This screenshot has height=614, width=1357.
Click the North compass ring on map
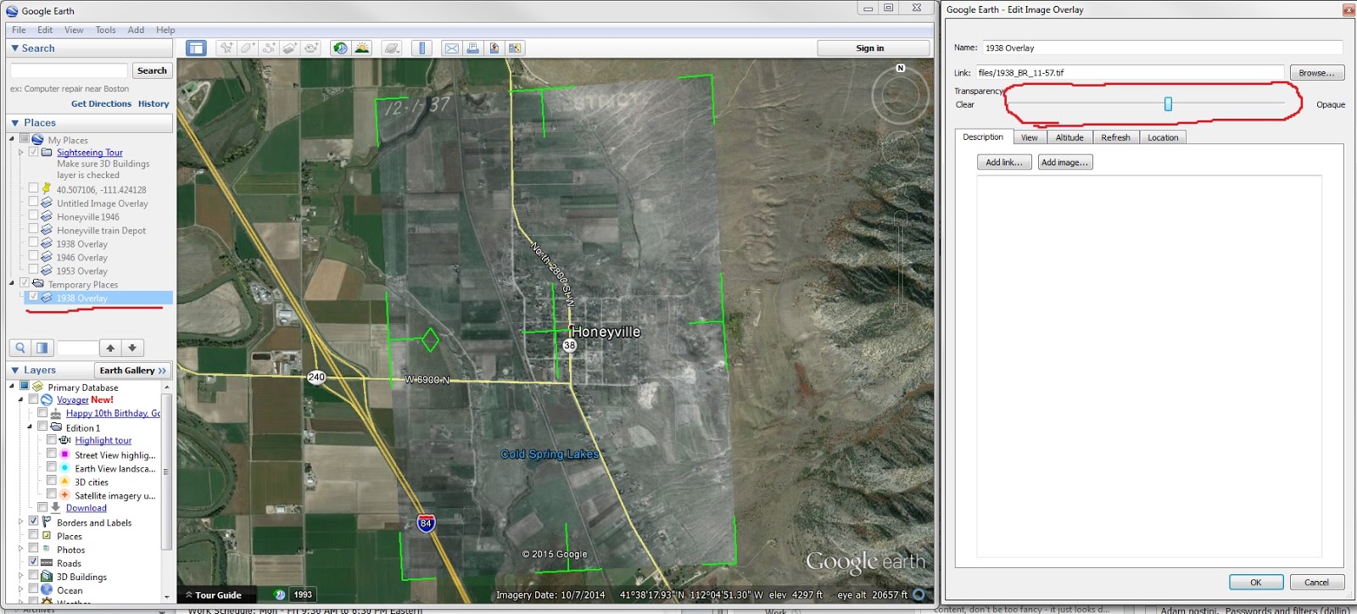pyautogui.click(x=900, y=95)
